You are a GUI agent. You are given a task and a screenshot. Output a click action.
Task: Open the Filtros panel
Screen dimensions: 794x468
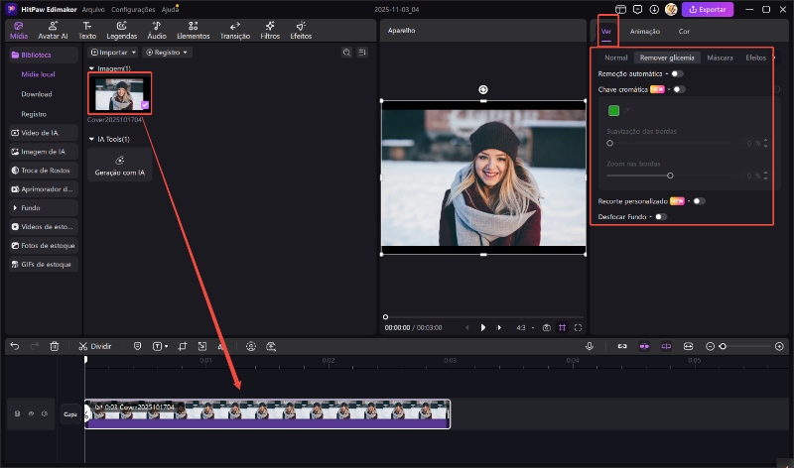coord(270,31)
